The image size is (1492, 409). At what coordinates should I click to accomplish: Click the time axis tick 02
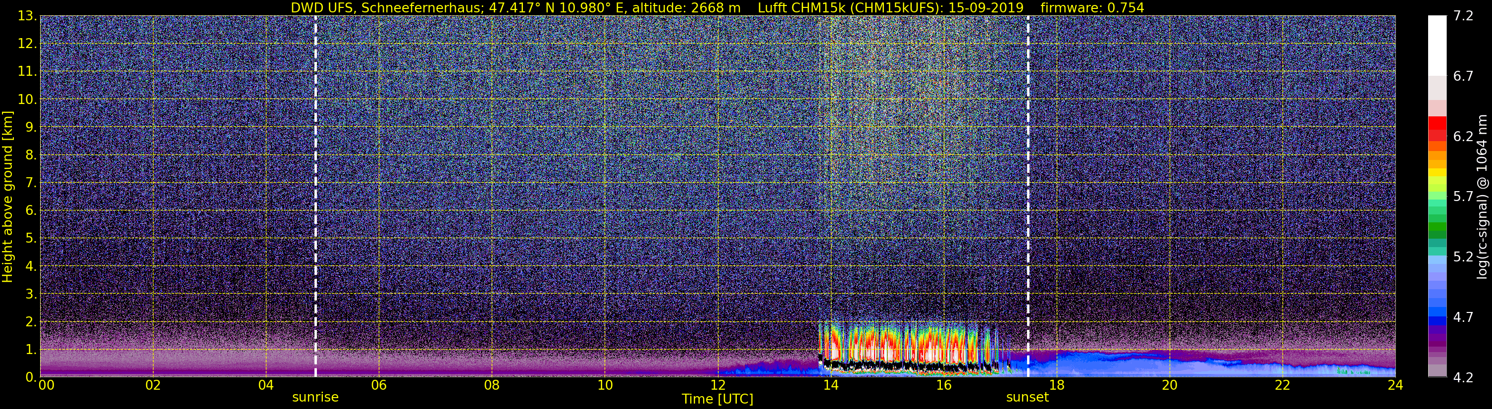point(153,386)
